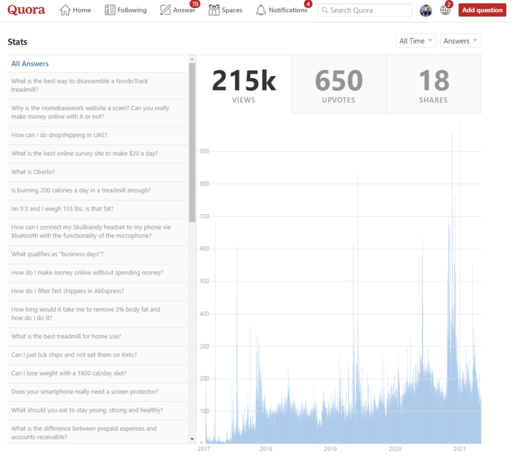The height and width of the screenshot is (459, 512).
Task: Open the smartphone screen protector question
Action: click(98, 392)
